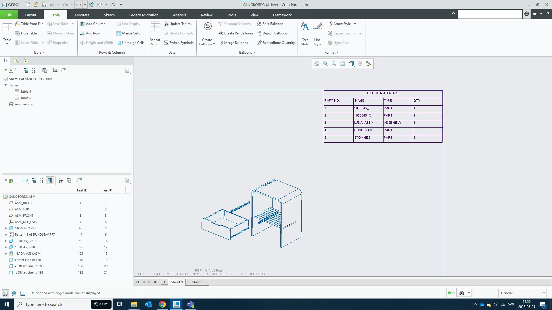This screenshot has height=310, width=552.
Task: Click the Refit view icon
Action: click(317, 64)
